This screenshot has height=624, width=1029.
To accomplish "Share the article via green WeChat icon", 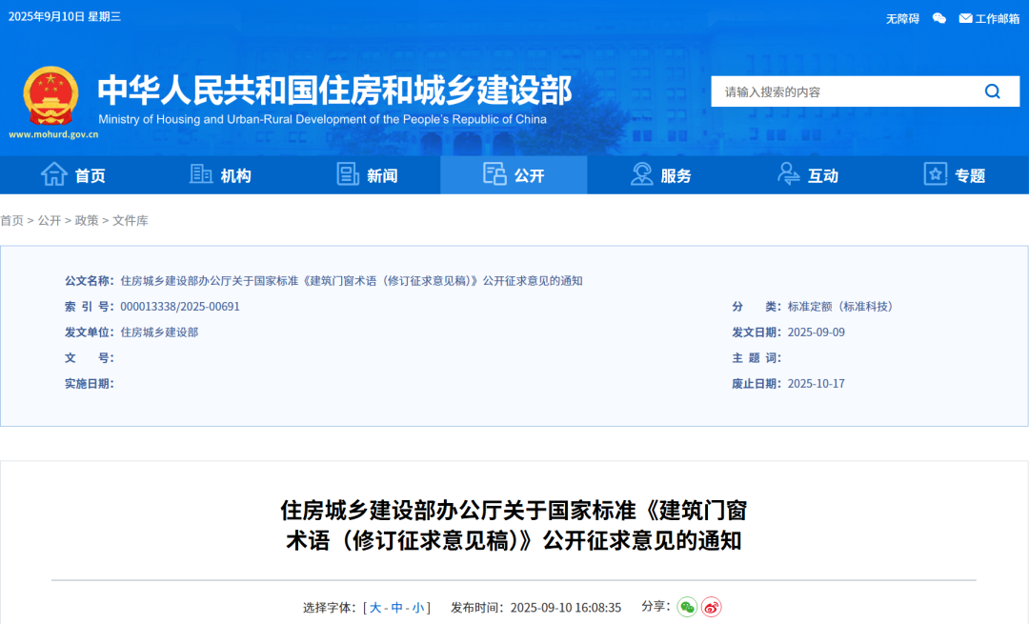I will pos(687,607).
